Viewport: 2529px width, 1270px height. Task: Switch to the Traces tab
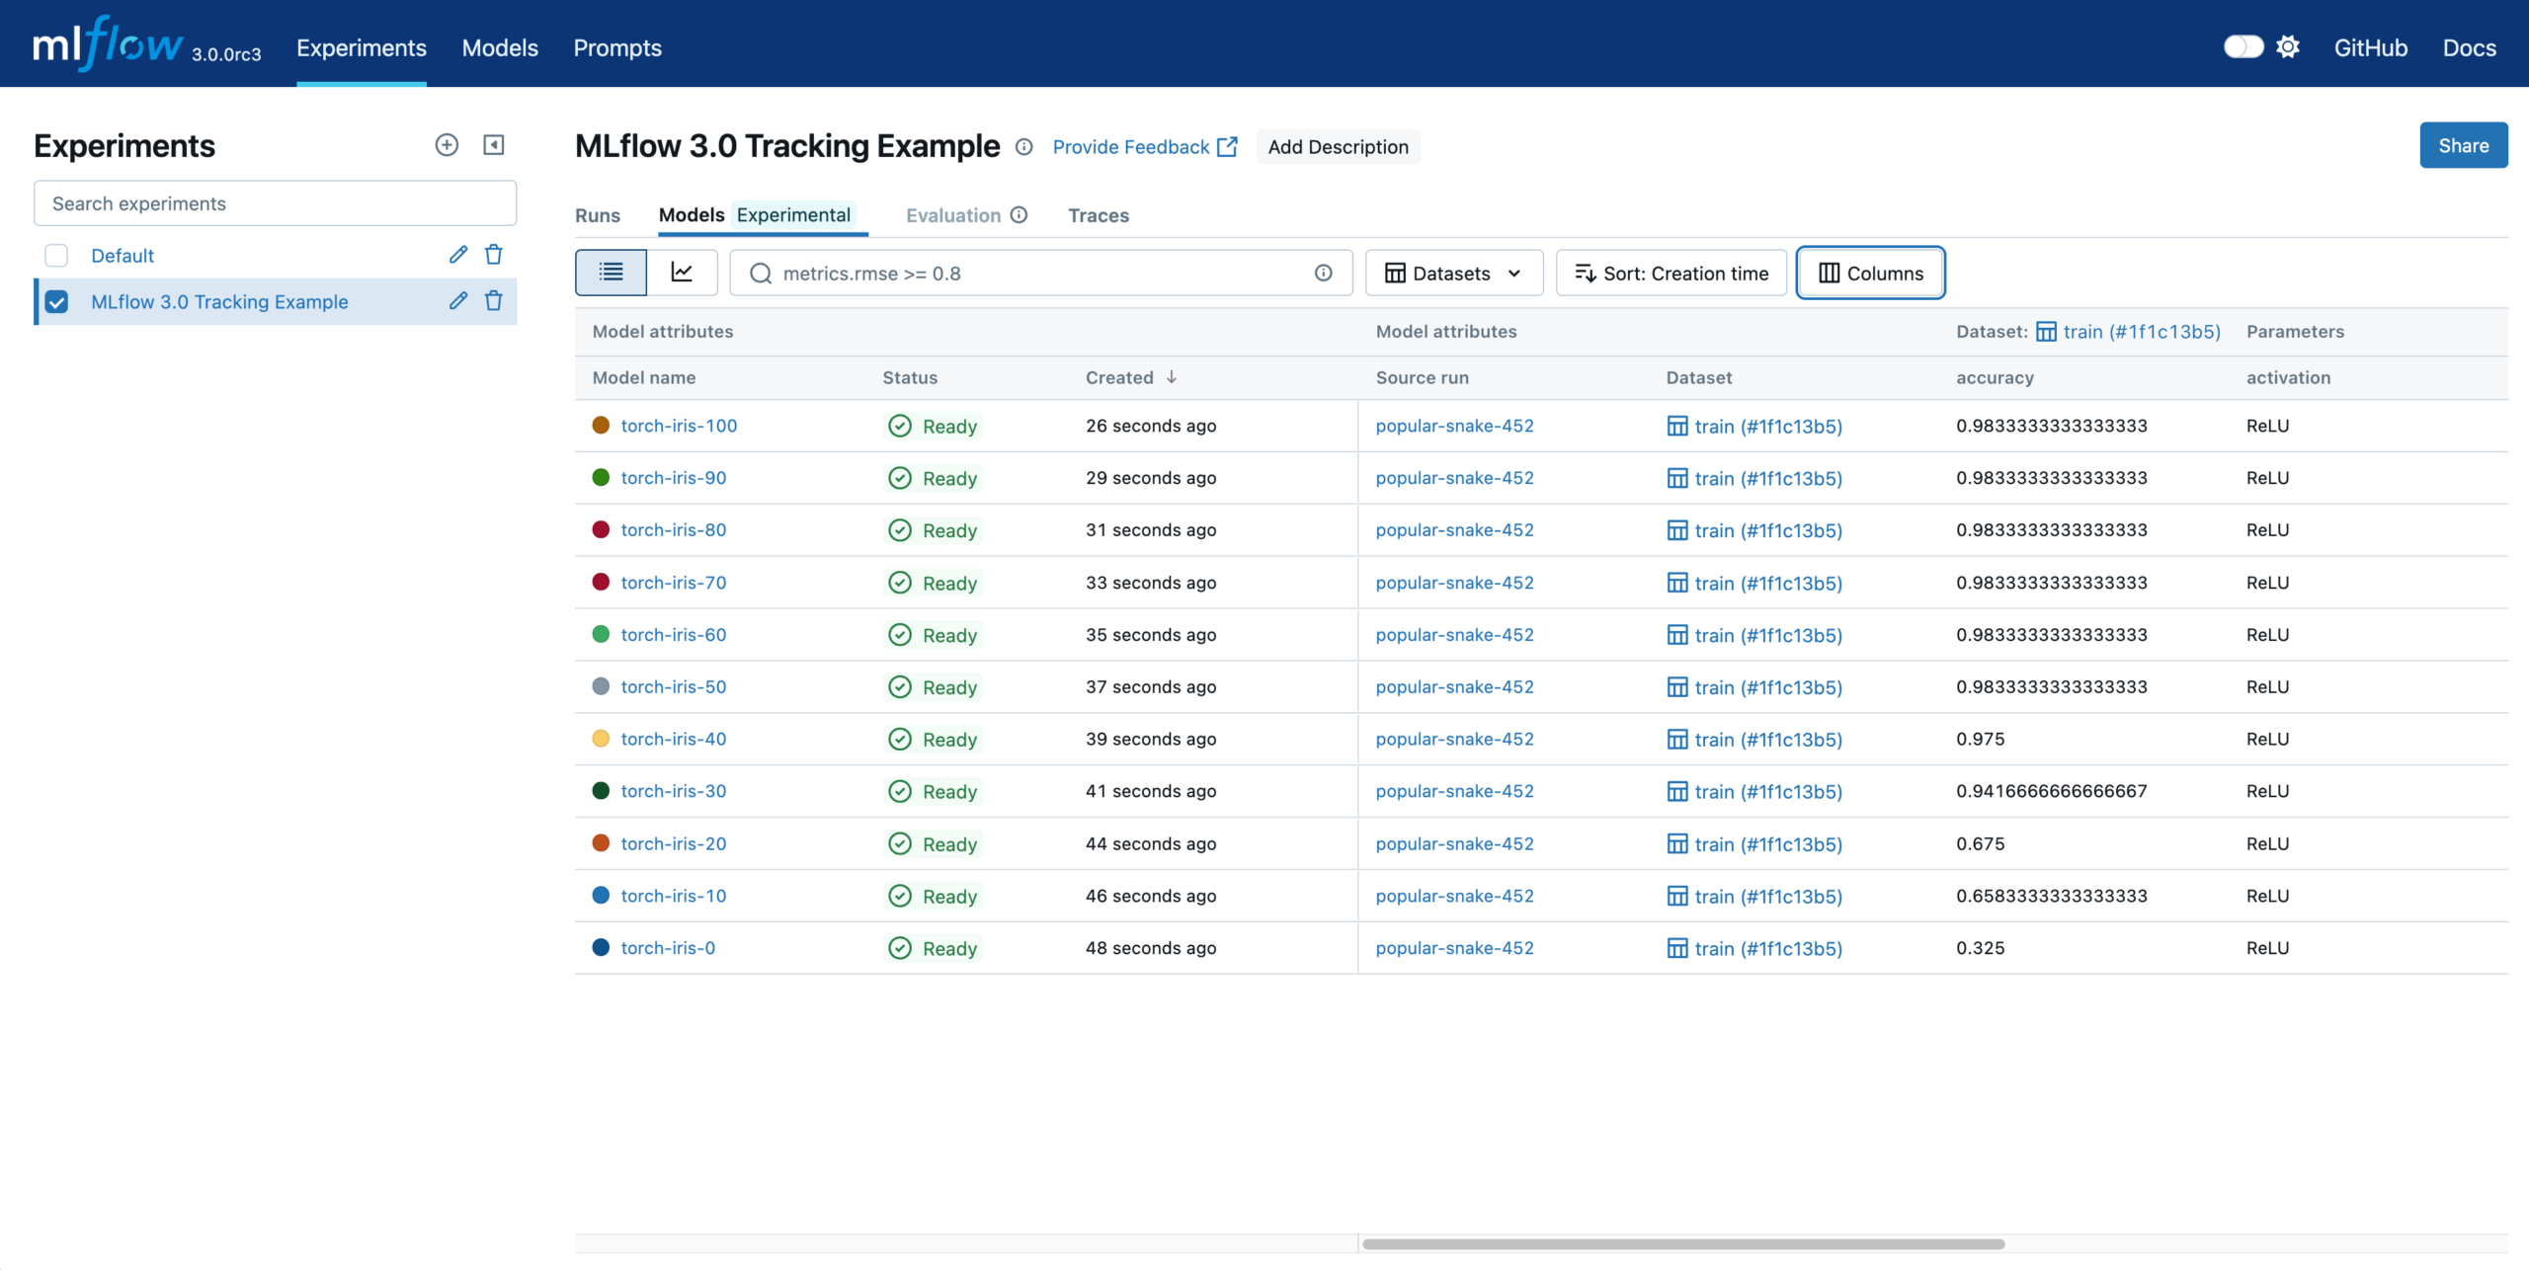pos(1099,215)
